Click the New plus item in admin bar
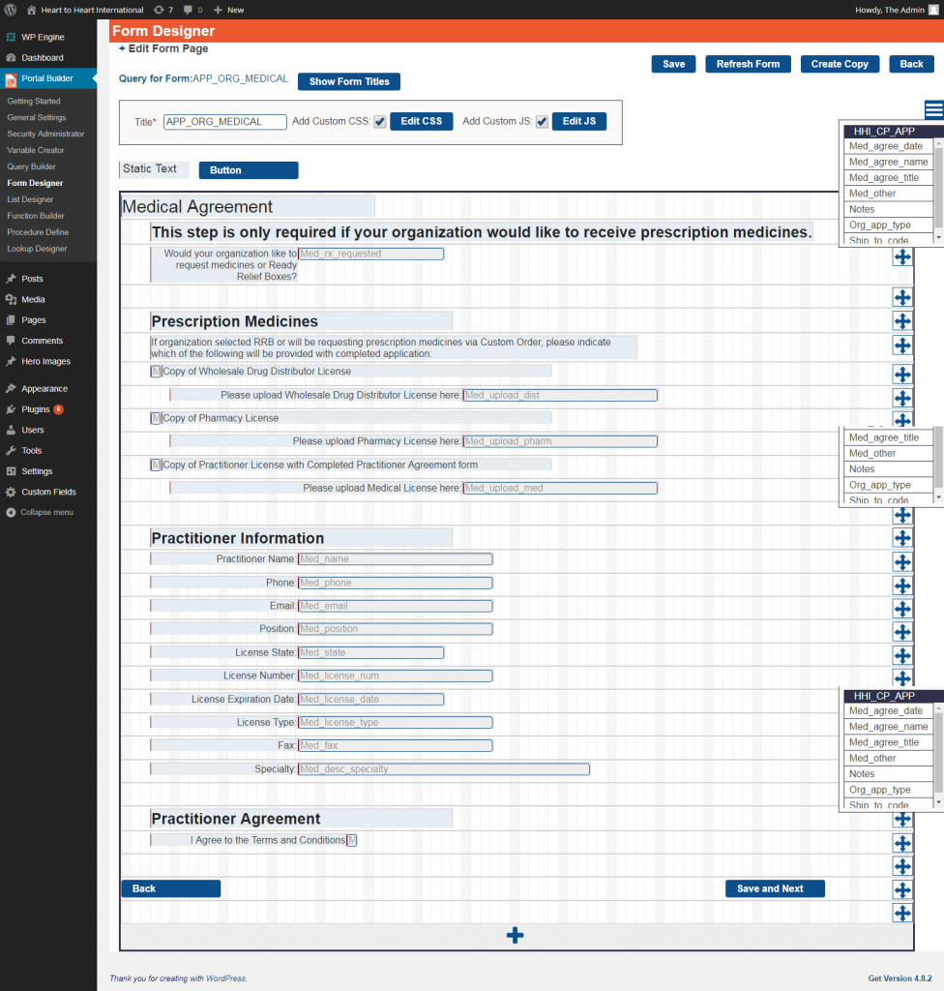Image resolution: width=944 pixels, height=991 pixels. click(x=228, y=10)
